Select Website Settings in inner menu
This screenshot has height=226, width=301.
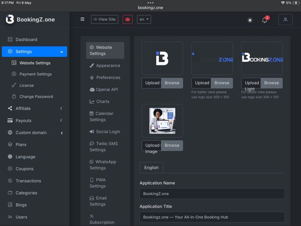tap(105, 50)
